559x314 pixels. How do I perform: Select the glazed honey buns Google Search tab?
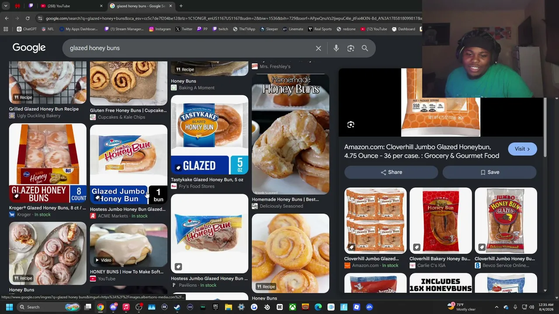[141, 6]
